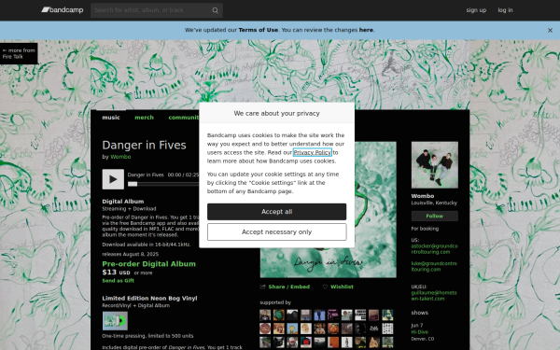Open the Wombo artist link under the title
The image size is (560, 350).
(x=120, y=157)
